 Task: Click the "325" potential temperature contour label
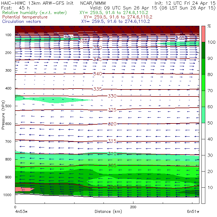(x=112, y=110)
